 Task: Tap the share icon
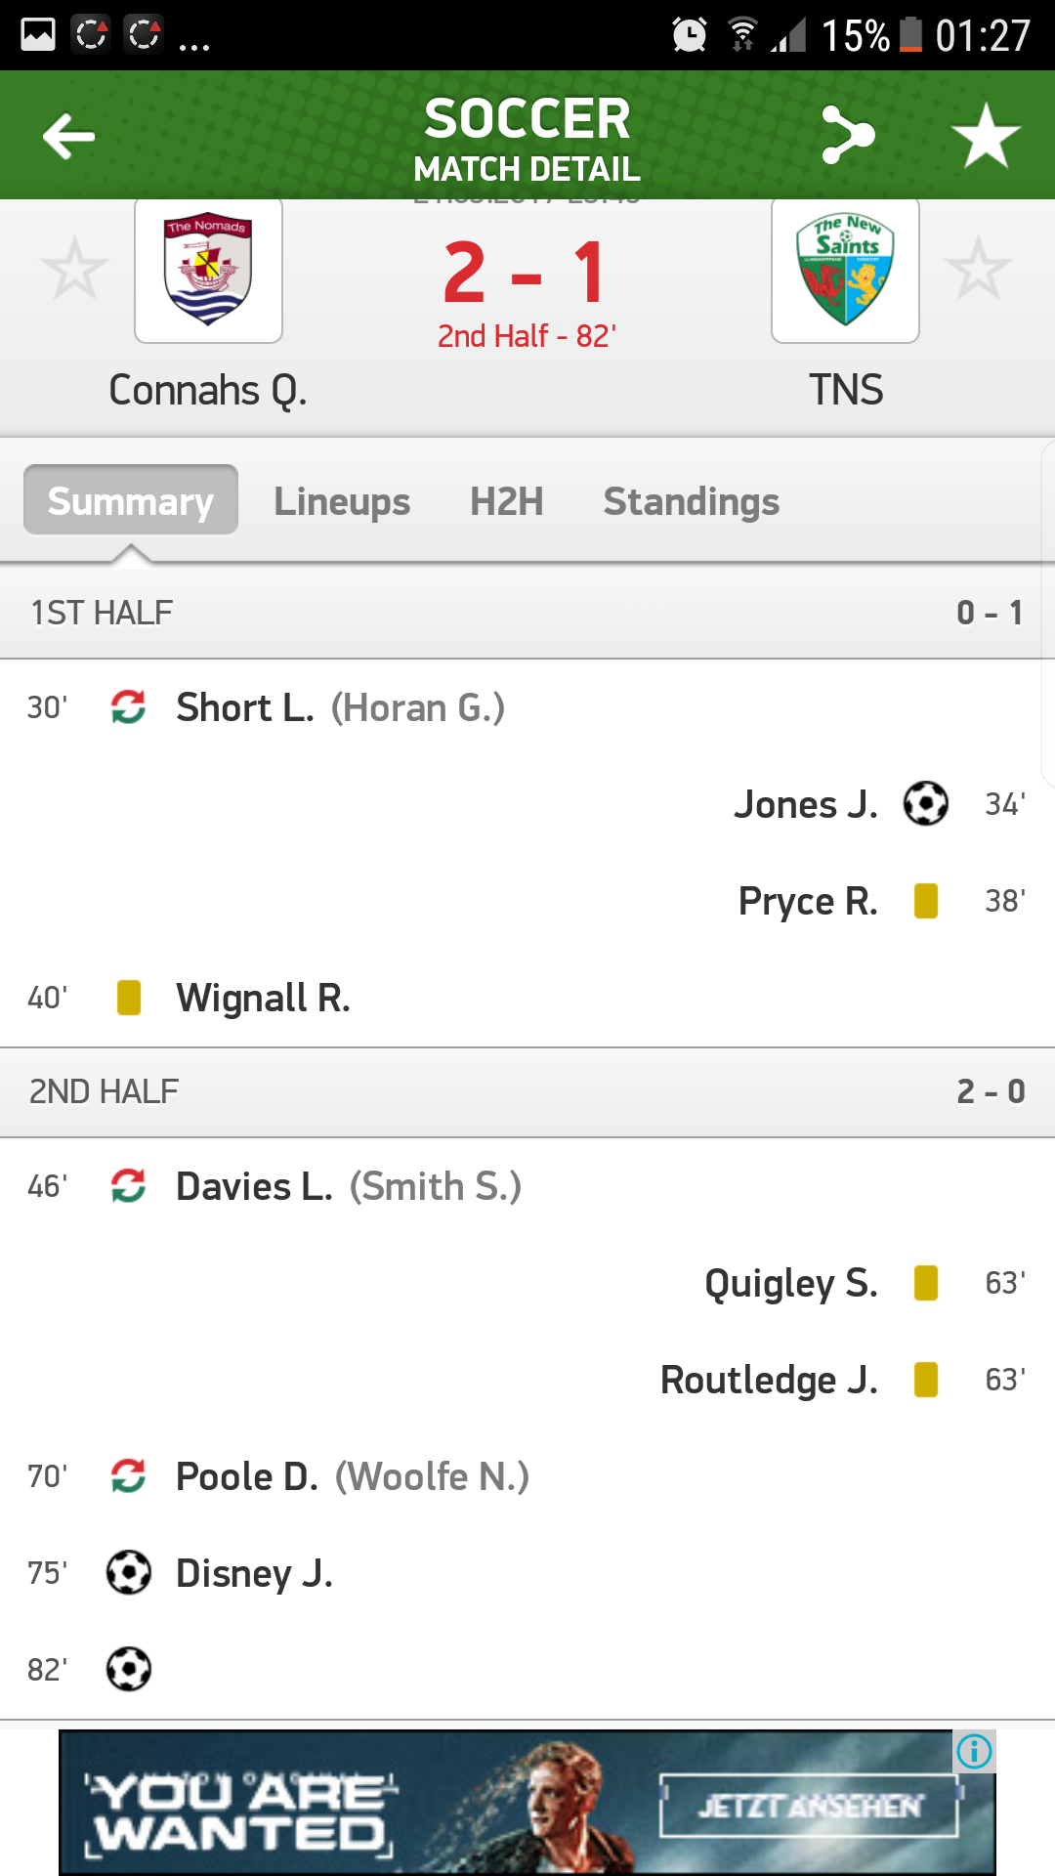pyautogui.click(x=848, y=135)
